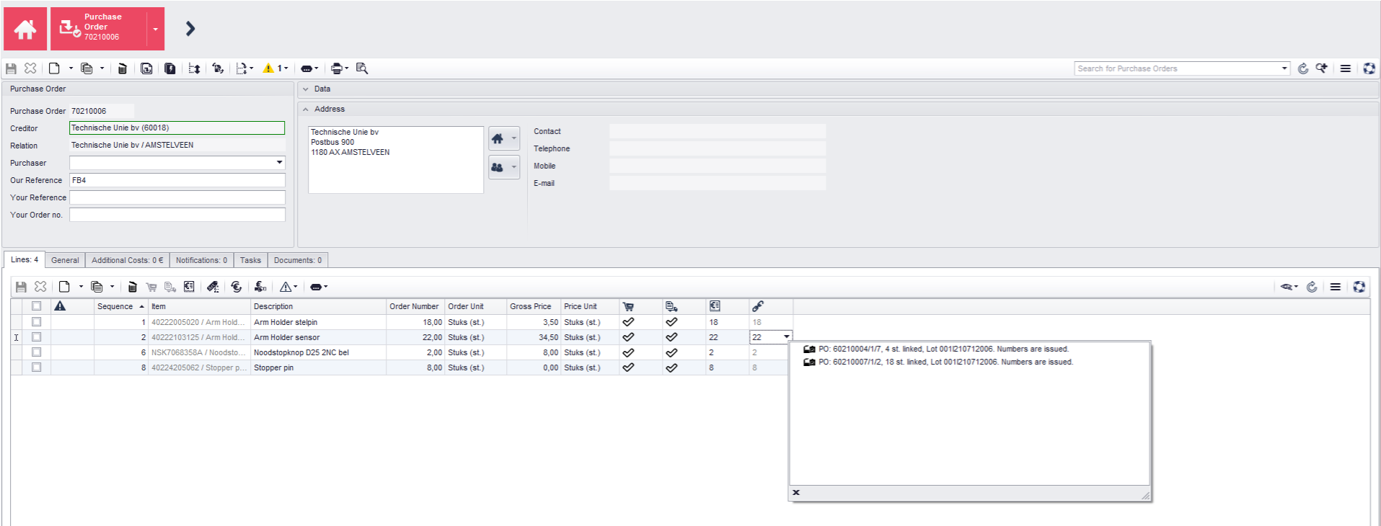
Task: Delete the purchase order with the trash icon
Action: click(123, 68)
